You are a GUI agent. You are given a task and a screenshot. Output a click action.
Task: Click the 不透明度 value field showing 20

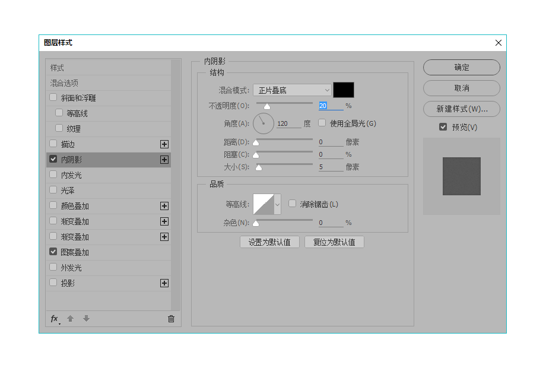331,106
